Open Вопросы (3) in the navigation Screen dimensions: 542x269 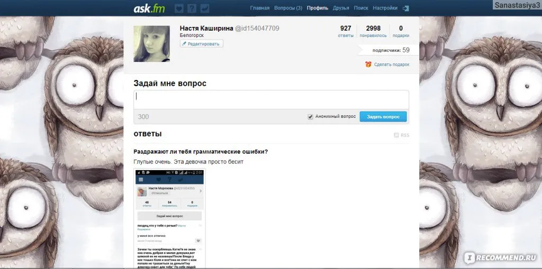point(288,8)
